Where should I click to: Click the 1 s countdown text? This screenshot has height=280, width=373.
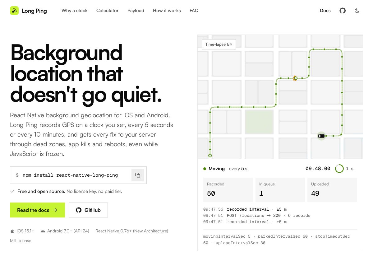(350, 169)
